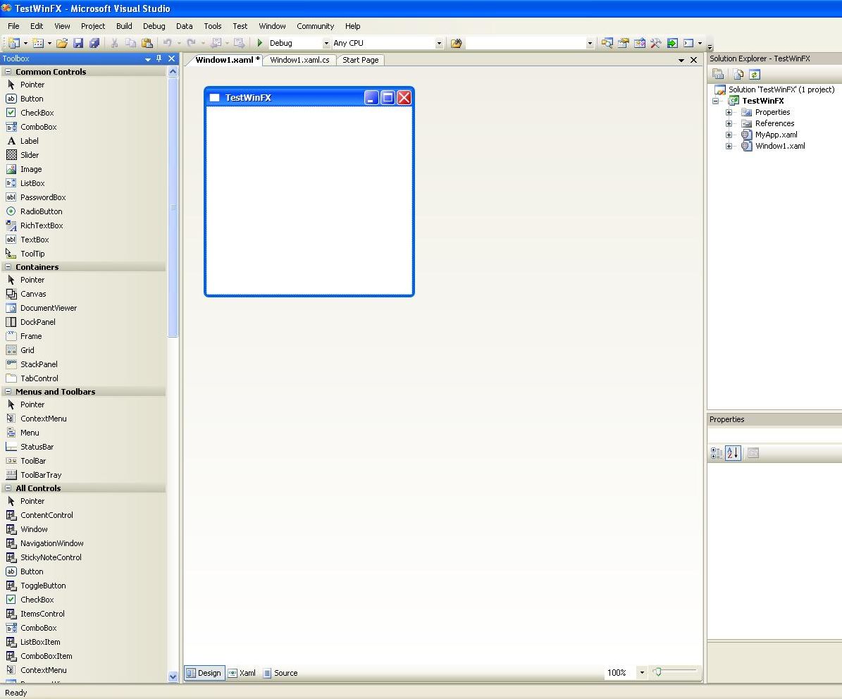Switch to the Window1.xaml.cs tab

coord(299,60)
